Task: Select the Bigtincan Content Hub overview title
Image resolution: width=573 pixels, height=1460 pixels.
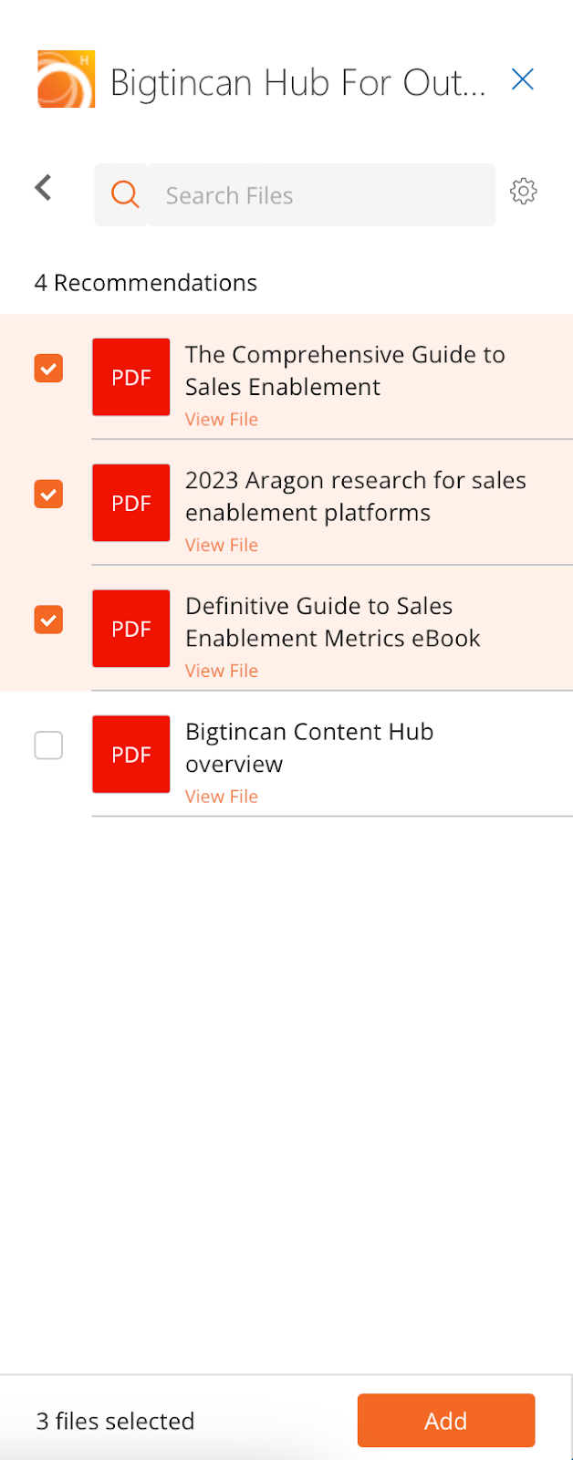Action: [308, 747]
